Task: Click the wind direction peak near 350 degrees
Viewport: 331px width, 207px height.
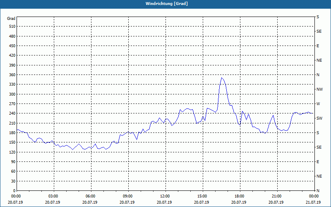Action: pos(221,78)
